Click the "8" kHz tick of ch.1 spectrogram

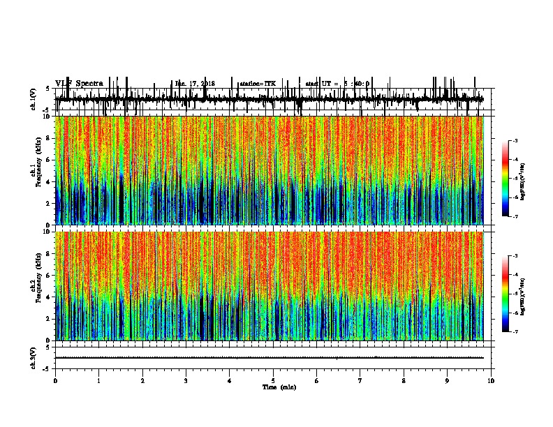tap(49, 138)
